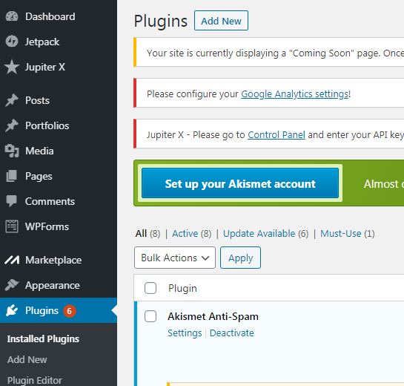Click the orange update badge showing 6
The image size is (404, 386).
click(x=69, y=311)
